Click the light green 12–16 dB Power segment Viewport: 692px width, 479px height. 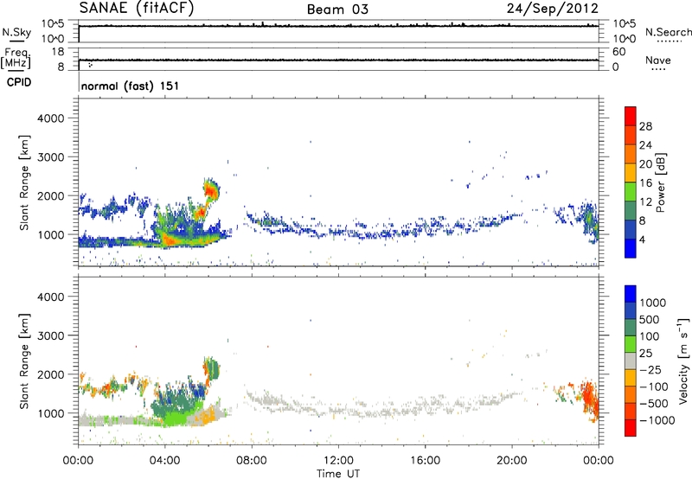pyautogui.click(x=631, y=192)
